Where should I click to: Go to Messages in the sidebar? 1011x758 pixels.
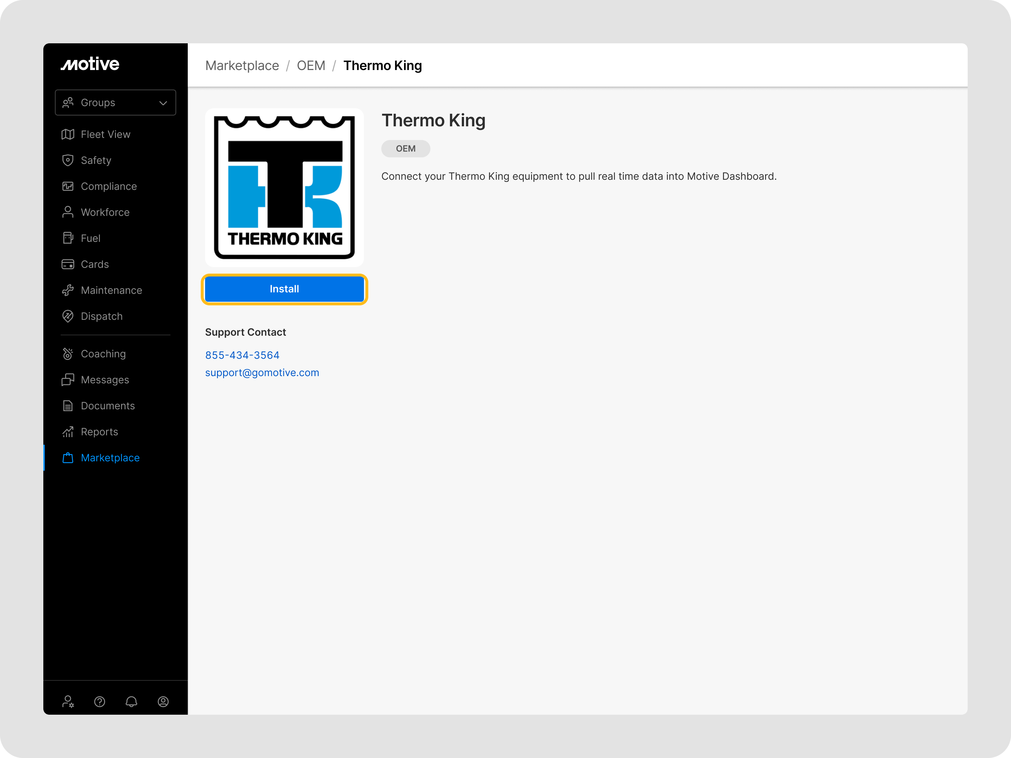click(105, 380)
